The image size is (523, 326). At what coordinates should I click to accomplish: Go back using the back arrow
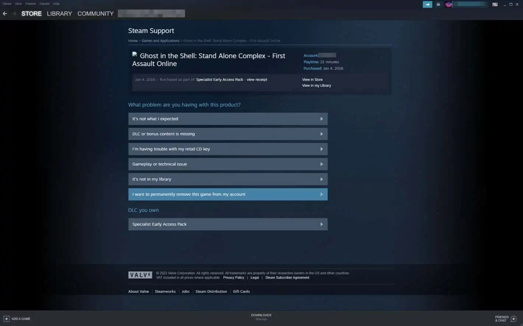point(5,14)
